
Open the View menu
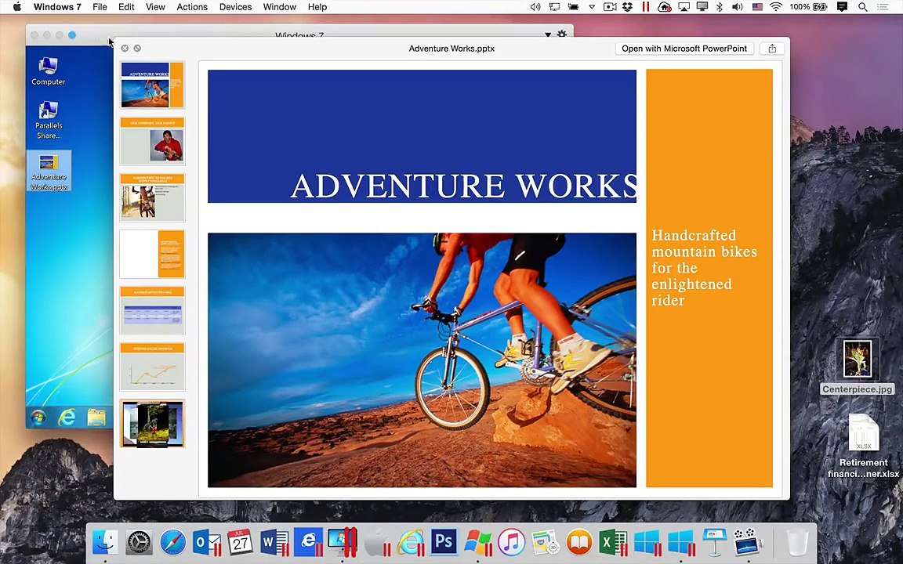click(x=155, y=7)
